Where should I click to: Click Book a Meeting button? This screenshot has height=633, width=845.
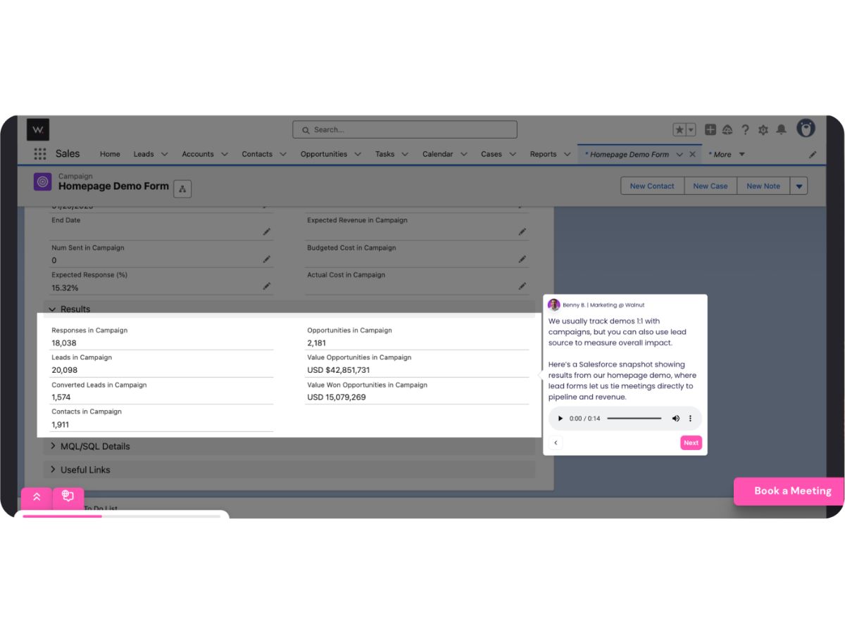click(789, 491)
